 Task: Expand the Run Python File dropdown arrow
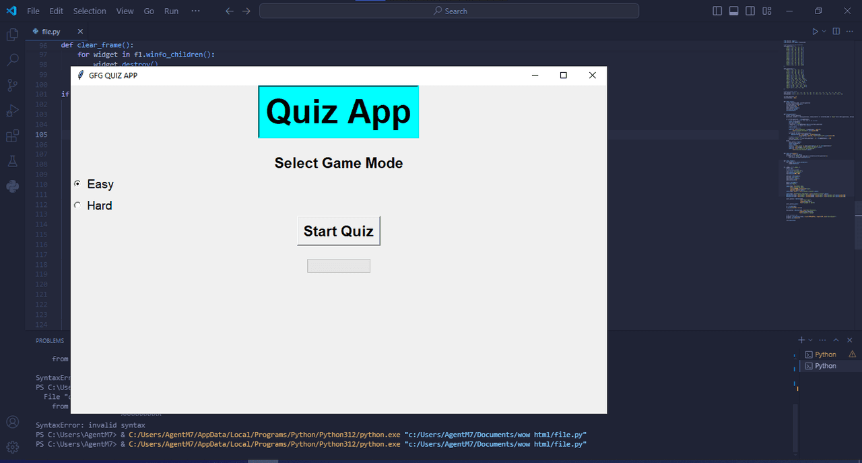[823, 32]
